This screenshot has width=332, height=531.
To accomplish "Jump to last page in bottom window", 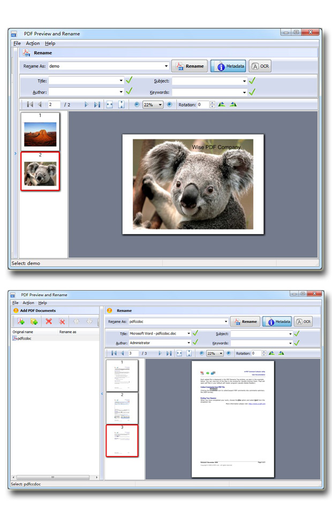I will [169, 353].
